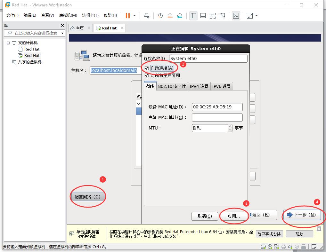The width and height of the screenshot is (326, 252).
Task: Click the 返回(B) button
Action: click(x=263, y=215)
